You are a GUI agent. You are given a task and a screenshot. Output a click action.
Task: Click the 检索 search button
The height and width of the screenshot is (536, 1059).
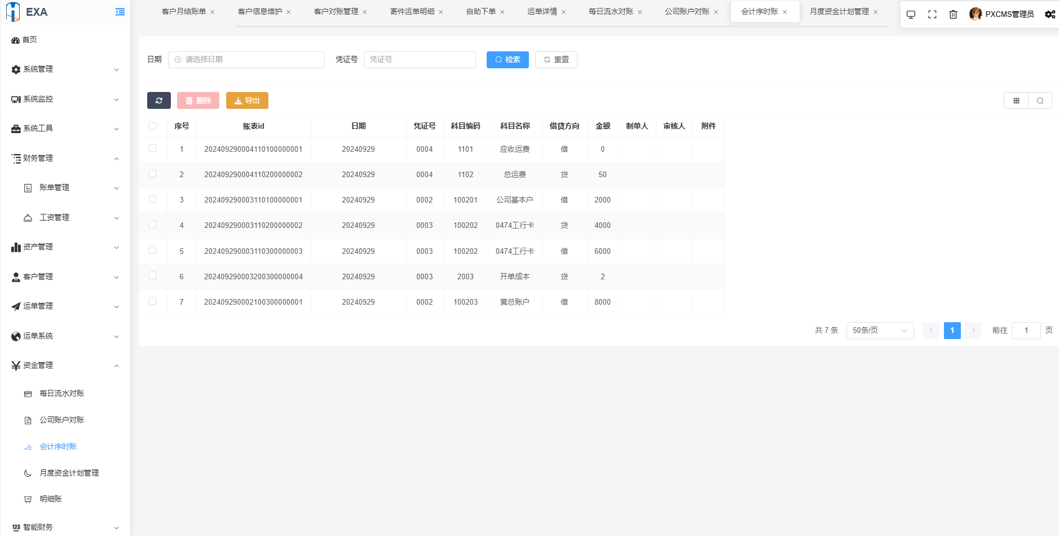pyautogui.click(x=508, y=60)
